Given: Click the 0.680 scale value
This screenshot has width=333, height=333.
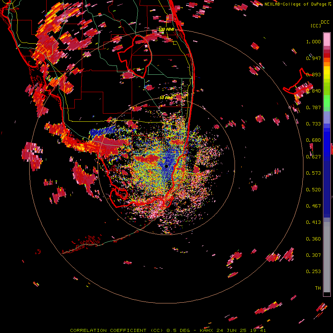Looking at the screenshot, I should pyautogui.click(x=313, y=140).
